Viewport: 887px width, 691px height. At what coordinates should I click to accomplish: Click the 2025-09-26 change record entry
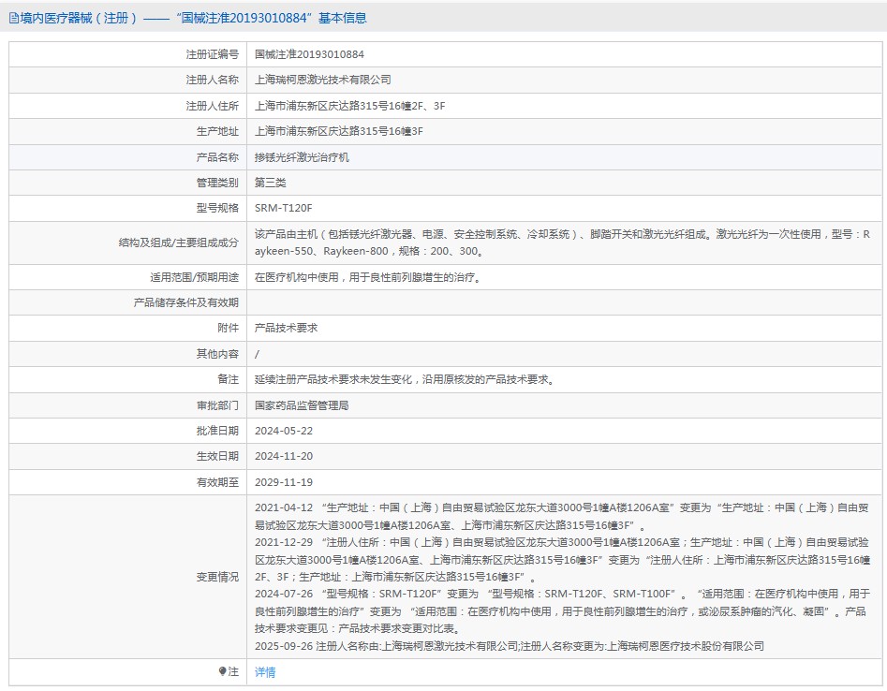coord(509,646)
